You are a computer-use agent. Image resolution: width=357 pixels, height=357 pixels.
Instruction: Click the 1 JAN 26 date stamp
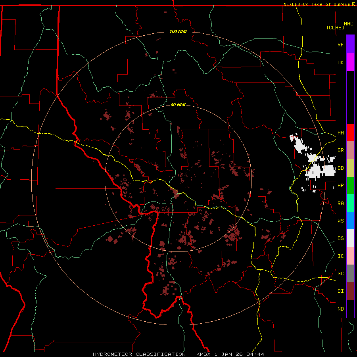pyautogui.click(x=228, y=354)
